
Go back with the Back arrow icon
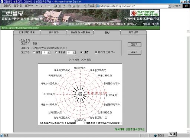(x=42, y=6)
